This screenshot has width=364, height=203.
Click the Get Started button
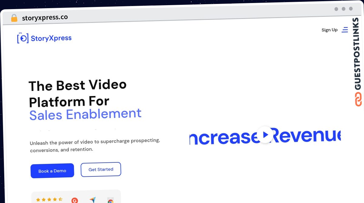101,169
